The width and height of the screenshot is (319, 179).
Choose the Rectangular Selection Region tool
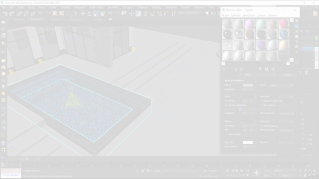click(x=68, y=13)
